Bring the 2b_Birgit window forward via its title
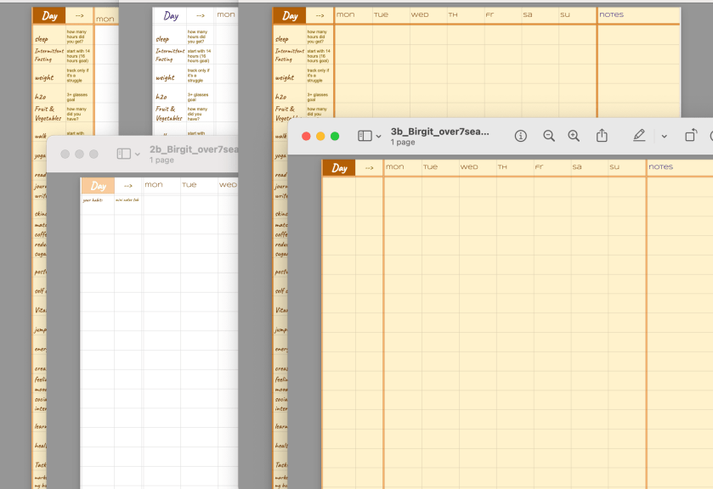 pos(194,149)
